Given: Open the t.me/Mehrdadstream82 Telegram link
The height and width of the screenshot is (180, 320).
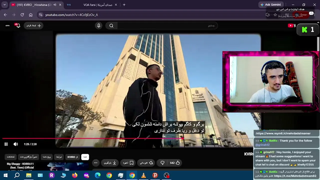Looking at the screenshot, I should (x=295, y=176).
